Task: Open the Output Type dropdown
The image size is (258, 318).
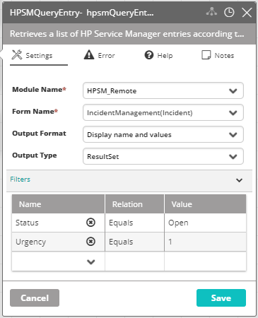Action: coord(163,156)
